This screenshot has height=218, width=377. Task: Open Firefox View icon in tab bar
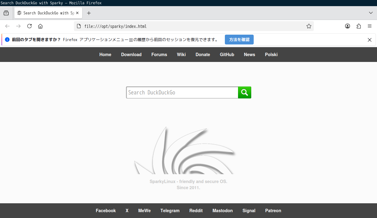pyautogui.click(x=6, y=13)
